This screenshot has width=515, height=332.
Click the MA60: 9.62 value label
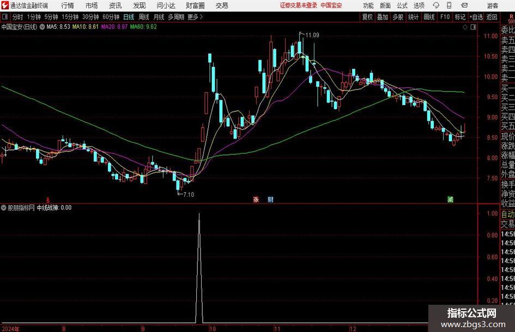143,27
